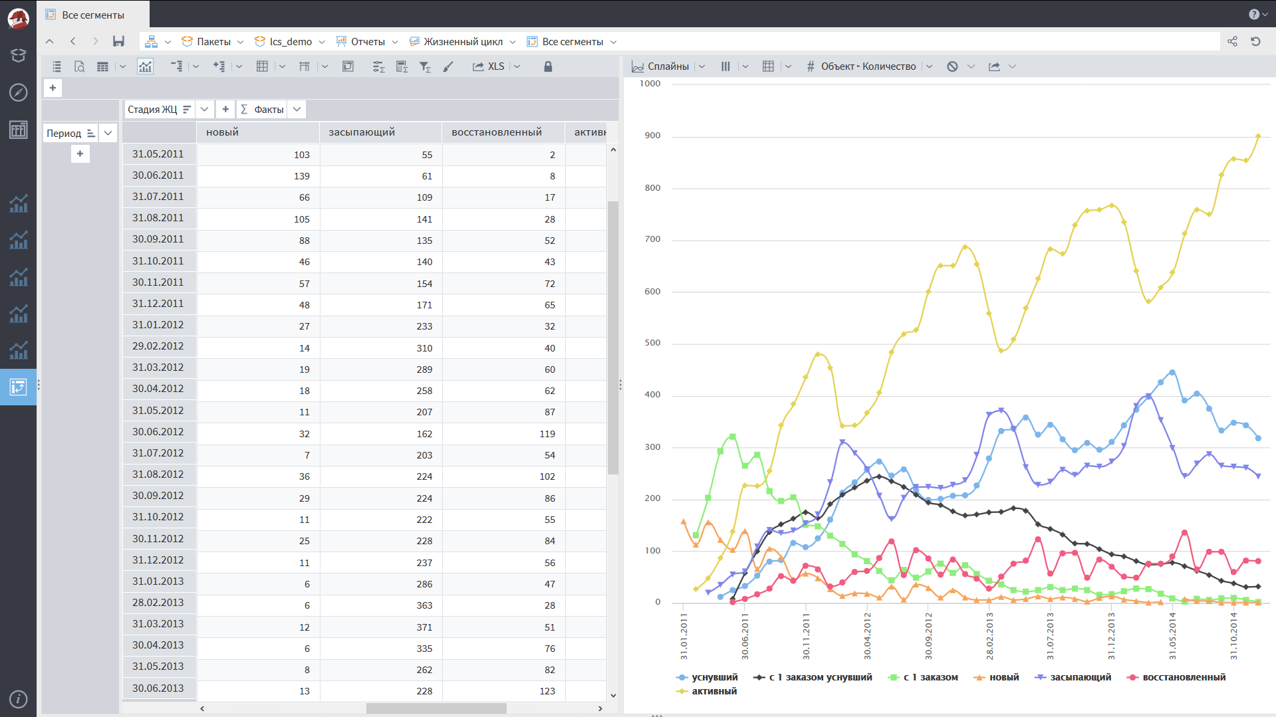Screen dimensions: 1276x717
Task: Toggle the chart display icon
Action: point(145,66)
